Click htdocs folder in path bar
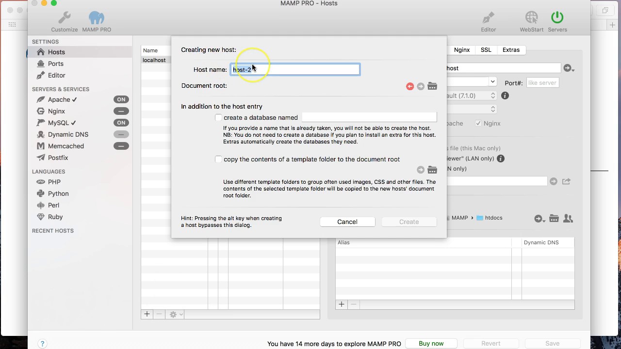621x349 pixels. 490,218
